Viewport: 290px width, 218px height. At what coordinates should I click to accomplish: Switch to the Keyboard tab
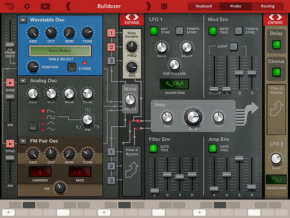point(204,6)
